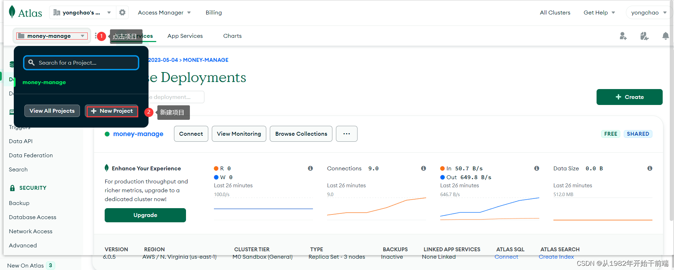Click the Browse Collections button
This screenshot has height=270, width=674.
(x=301, y=134)
